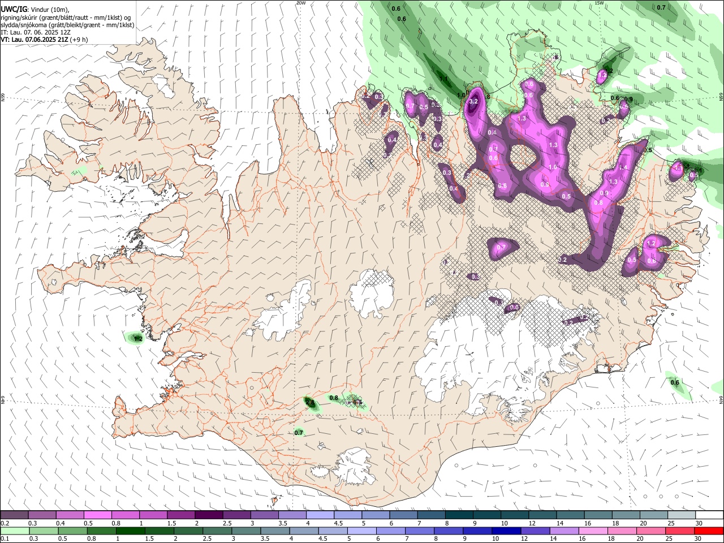Click the 1.5 label in the bottom legend row
Viewport: 724px width, 543px height.
(x=149, y=539)
